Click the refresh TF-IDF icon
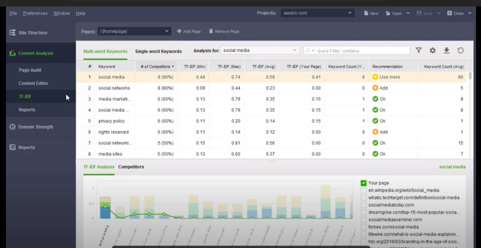This screenshot has width=481, height=248. point(460,50)
